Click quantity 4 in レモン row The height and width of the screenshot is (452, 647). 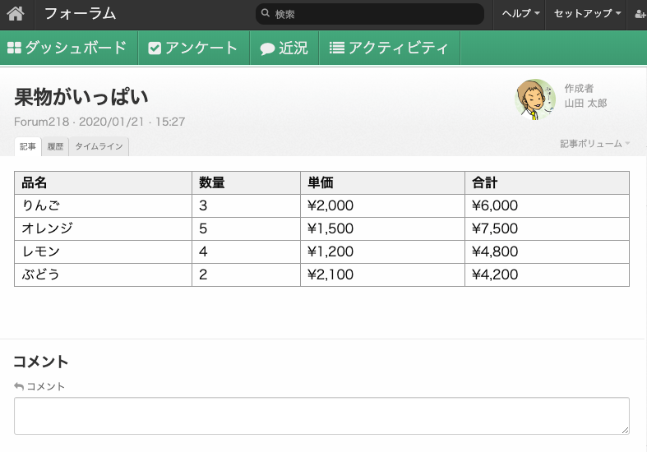point(247,252)
